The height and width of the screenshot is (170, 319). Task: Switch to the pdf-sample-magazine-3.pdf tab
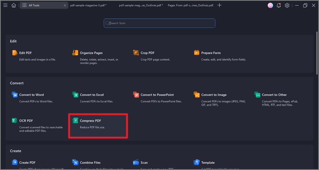coord(88,6)
